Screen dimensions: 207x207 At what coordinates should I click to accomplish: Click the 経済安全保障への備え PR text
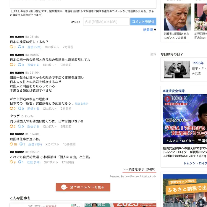185,152
